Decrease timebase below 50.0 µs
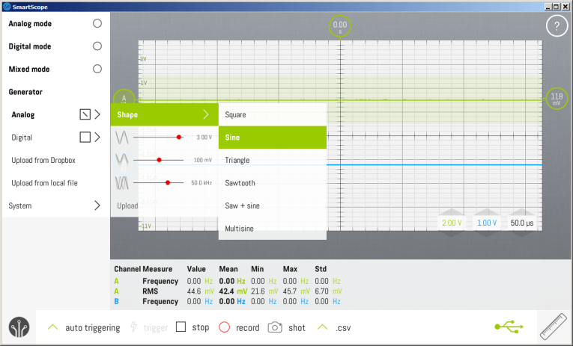This screenshot has height=346, width=573. pos(521,233)
